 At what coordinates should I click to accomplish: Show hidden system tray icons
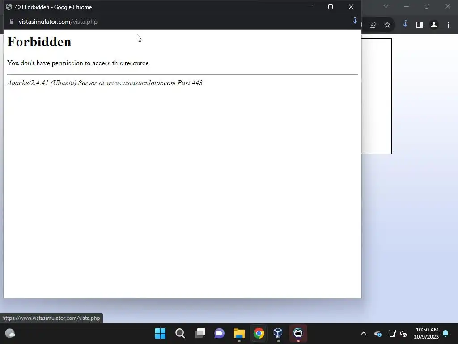(x=364, y=333)
